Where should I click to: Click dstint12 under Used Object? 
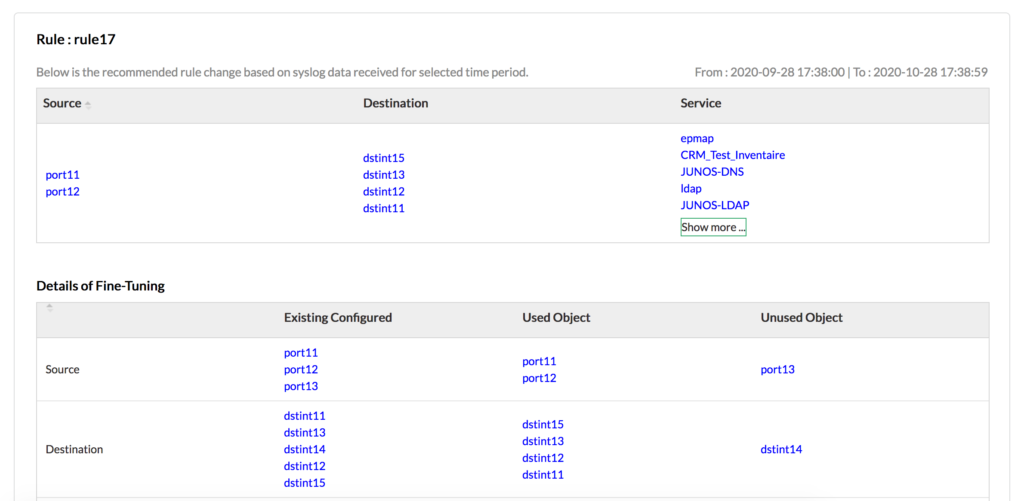[543, 458]
